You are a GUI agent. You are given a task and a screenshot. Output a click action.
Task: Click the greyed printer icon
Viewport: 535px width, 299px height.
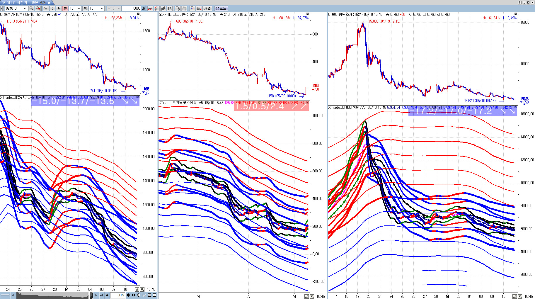184,9
